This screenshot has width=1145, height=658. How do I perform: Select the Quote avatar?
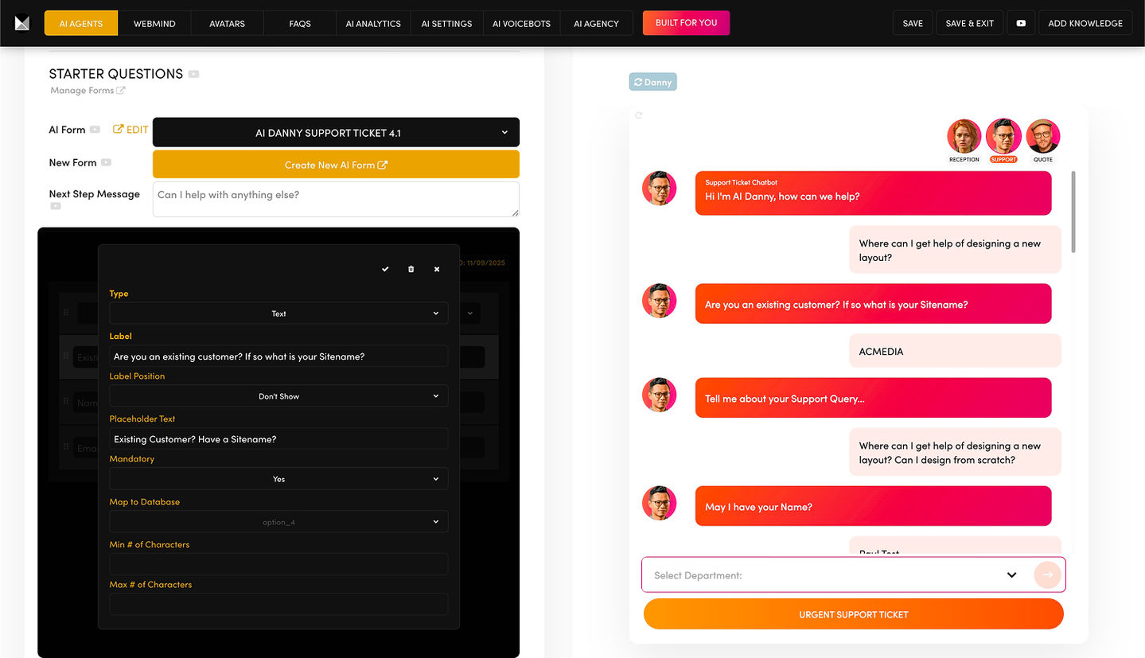tap(1042, 137)
